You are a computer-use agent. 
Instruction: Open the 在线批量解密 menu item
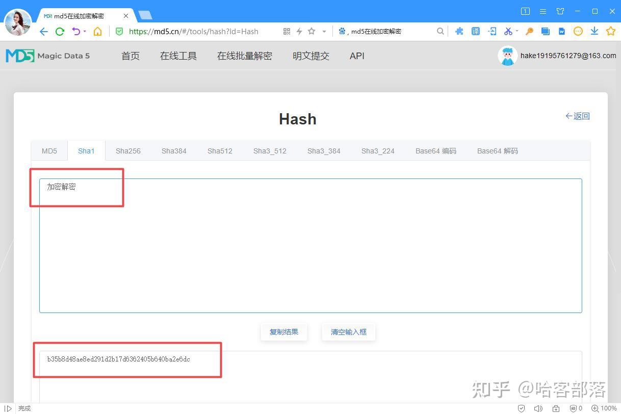pos(244,56)
